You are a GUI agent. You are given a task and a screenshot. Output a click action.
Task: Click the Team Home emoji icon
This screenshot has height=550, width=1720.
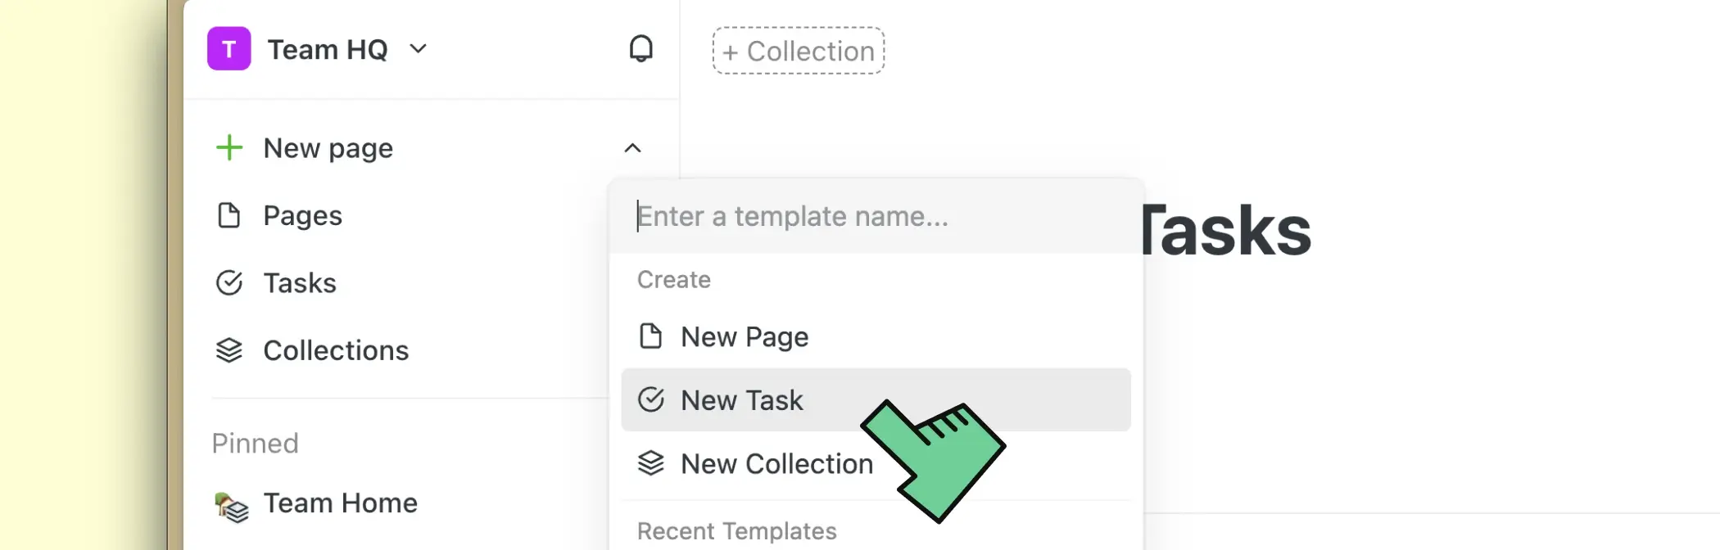(231, 506)
